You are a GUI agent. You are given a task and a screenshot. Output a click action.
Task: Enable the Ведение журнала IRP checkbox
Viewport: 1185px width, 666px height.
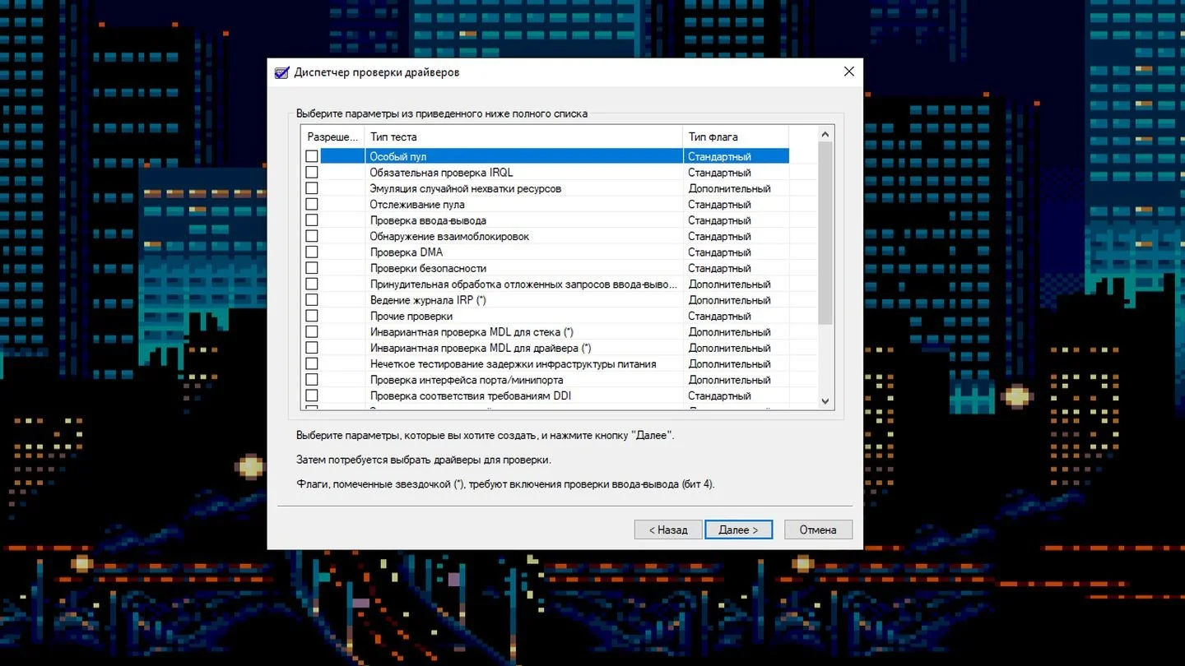311,300
